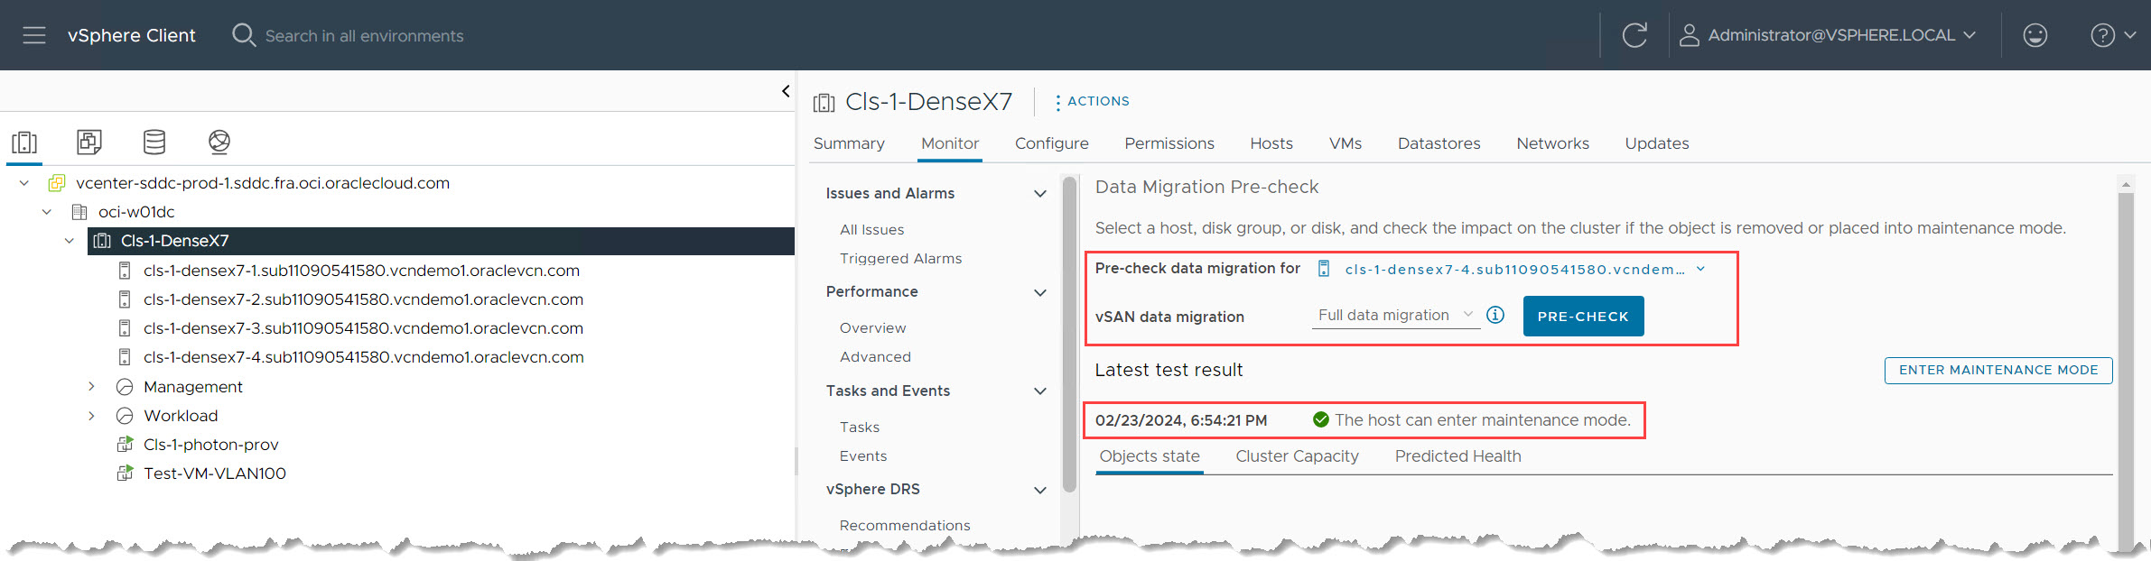Click the user account person icon
The image size is (2151, 561).
point(1689,35)
